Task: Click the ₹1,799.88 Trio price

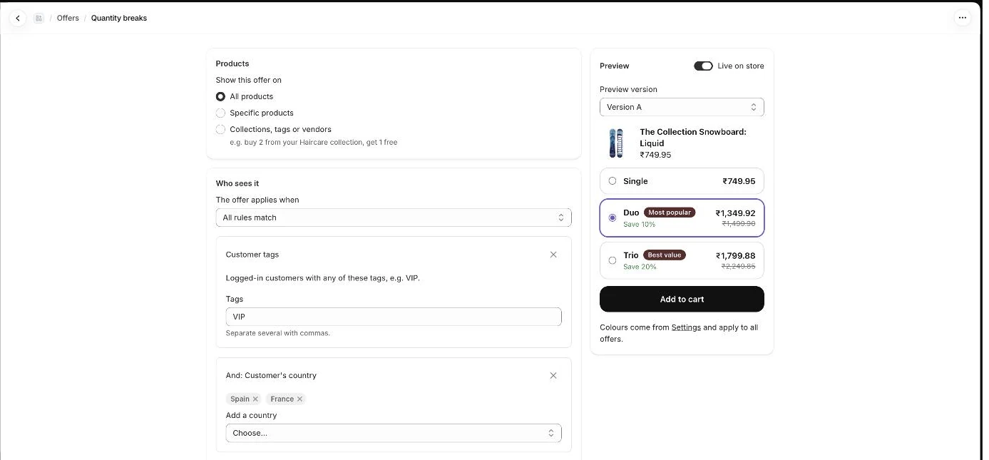Action: point(735,256)
